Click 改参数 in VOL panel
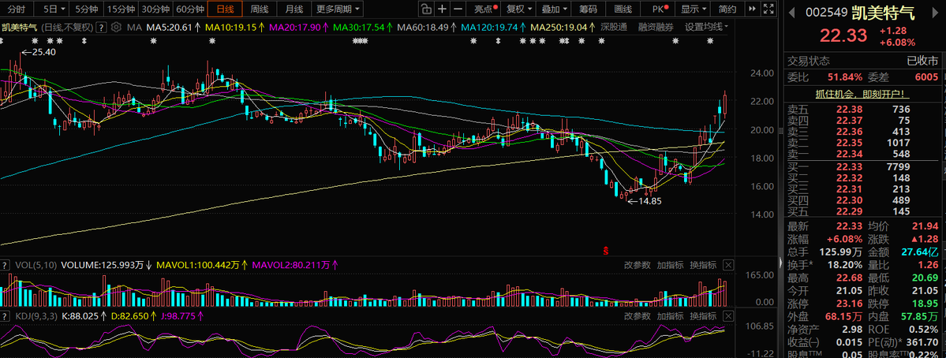 tap(637, 265)
